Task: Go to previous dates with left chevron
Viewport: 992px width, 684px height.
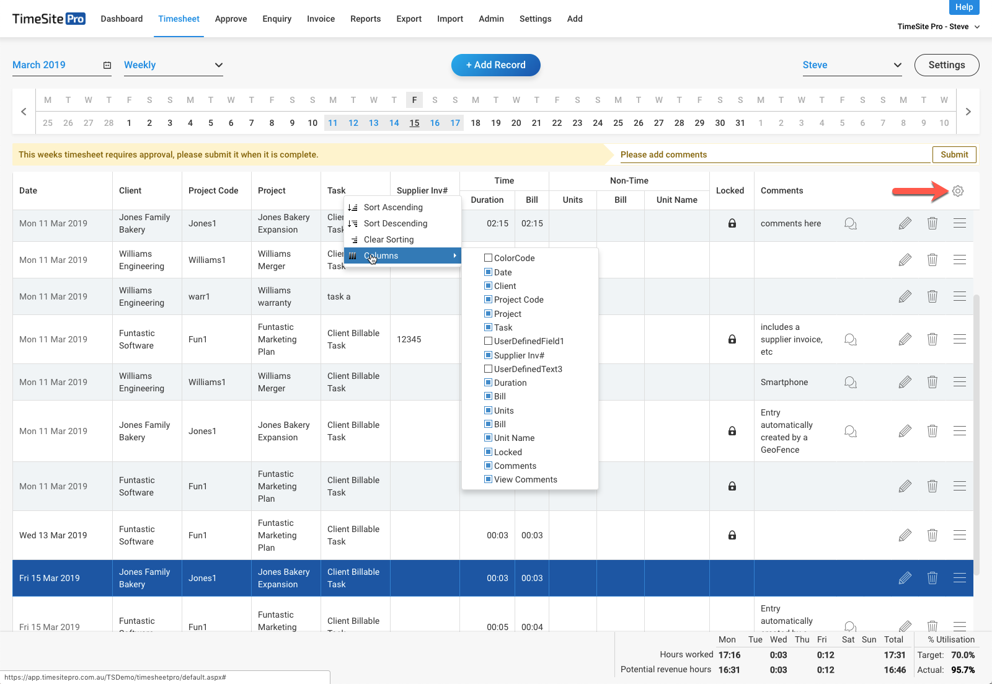Action: (24, 112)
